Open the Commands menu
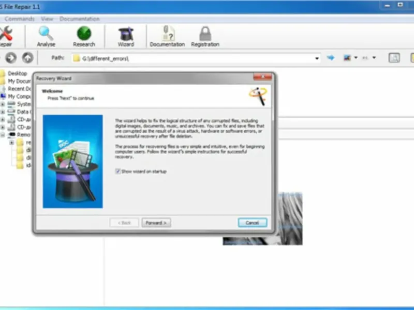The image size is (414, 310). 20,19
